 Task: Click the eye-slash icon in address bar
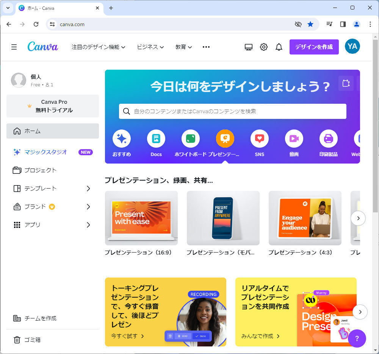coord(298,24)
